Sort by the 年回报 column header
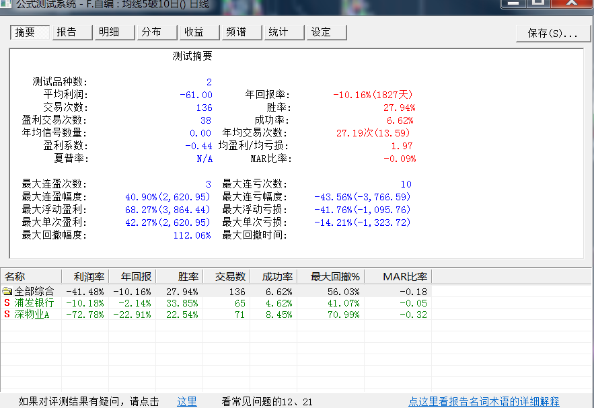Image resolution: width=594 pixels, height=408 pixels. coord(133,277)
